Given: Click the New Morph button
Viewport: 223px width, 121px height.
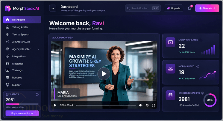Looking at the screenshot, I should tap(207, 8).
